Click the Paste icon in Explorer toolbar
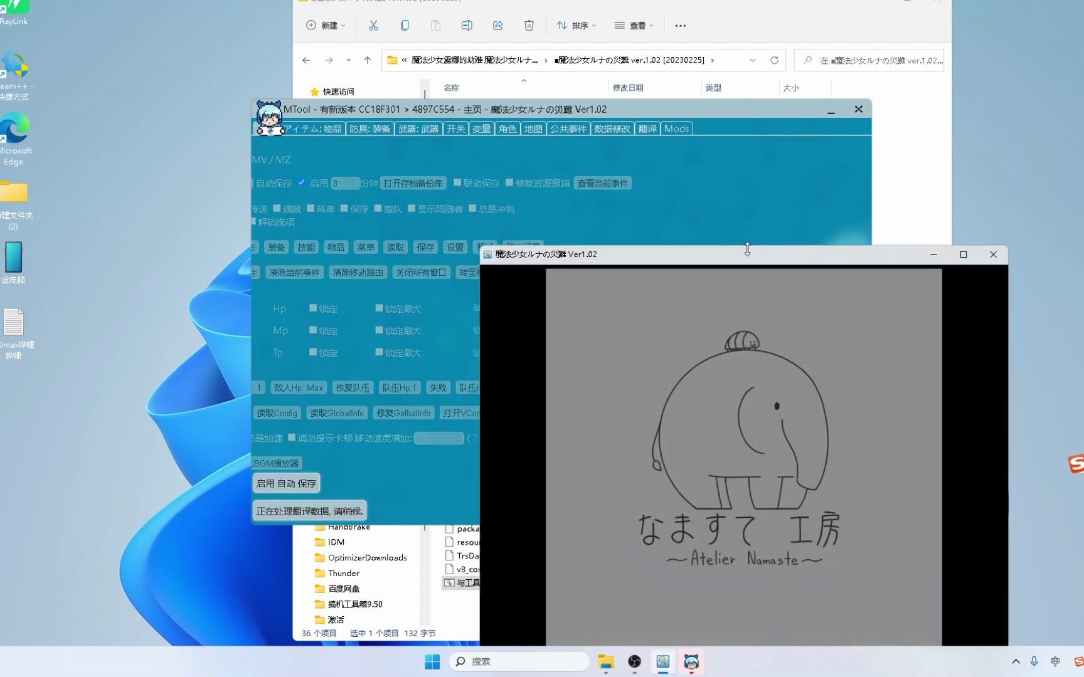1084x677 pixels. click(435, 26)
